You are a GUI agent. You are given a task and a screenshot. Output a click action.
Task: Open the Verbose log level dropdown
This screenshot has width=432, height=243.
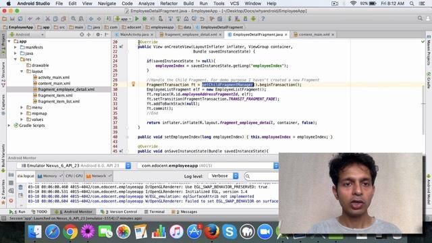(223, 175)
